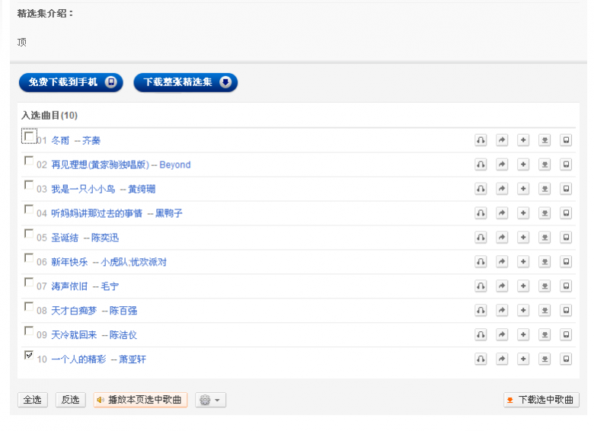This screenshot has height=431, width=594.
Task: Download 天冷就回来 with its download icon
Action: click(x=544, y=335)
